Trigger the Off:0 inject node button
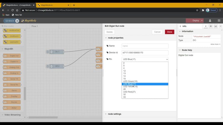The width and height of the screenshot is (223, 125). (48, 66)
